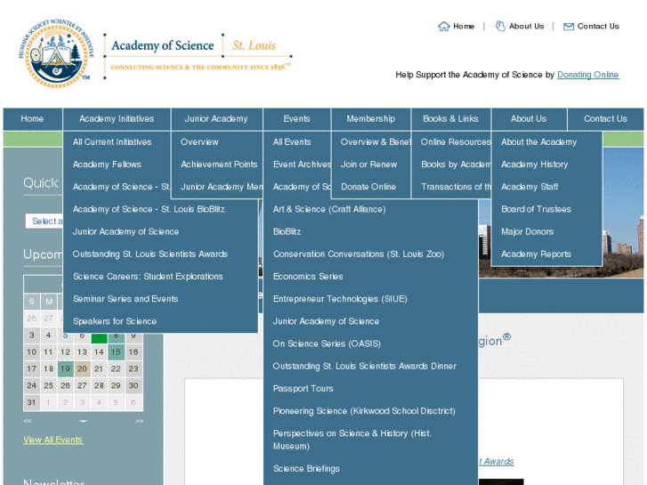647x485 pixels.
Task: Open Contact Us in the navigation bar
Action: (605, 119)
